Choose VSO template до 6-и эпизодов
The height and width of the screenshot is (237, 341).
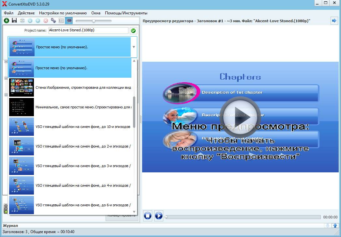[x=70, y=205]
